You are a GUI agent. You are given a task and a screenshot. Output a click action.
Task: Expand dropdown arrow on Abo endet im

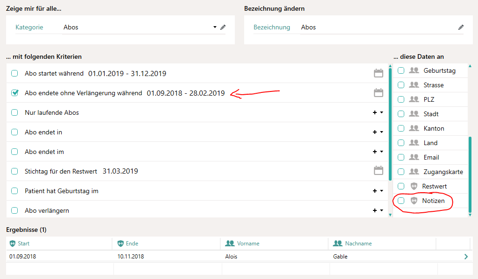(381, 152)
